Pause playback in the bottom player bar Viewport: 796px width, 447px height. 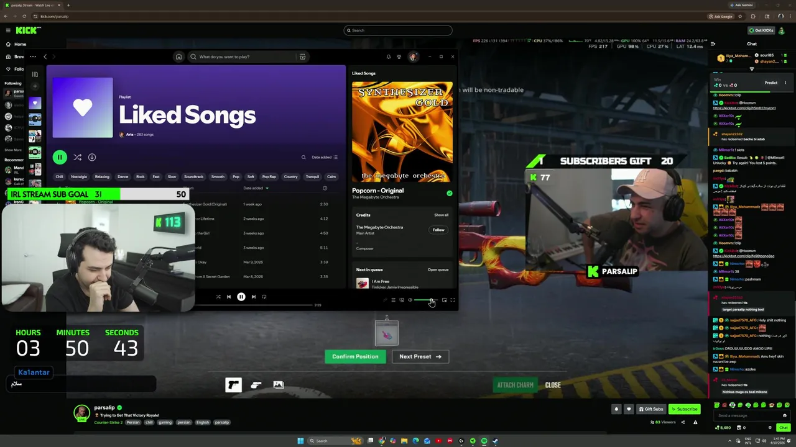point(241,297)
